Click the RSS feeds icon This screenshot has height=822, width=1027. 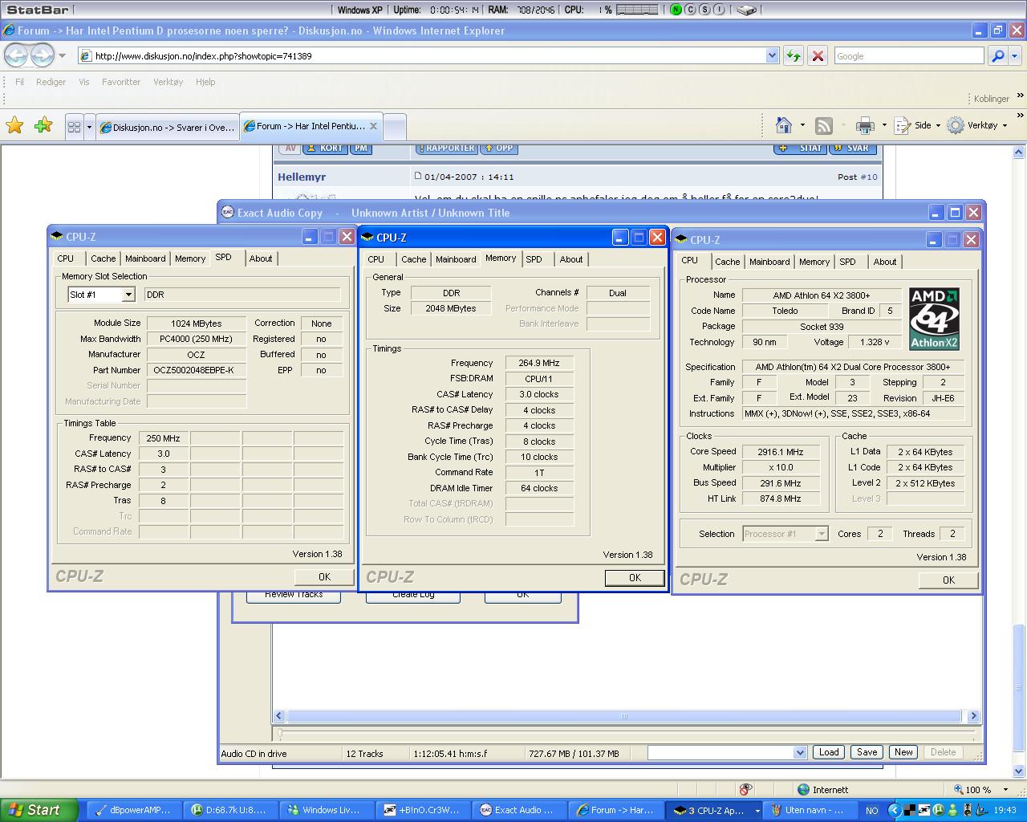824,125
